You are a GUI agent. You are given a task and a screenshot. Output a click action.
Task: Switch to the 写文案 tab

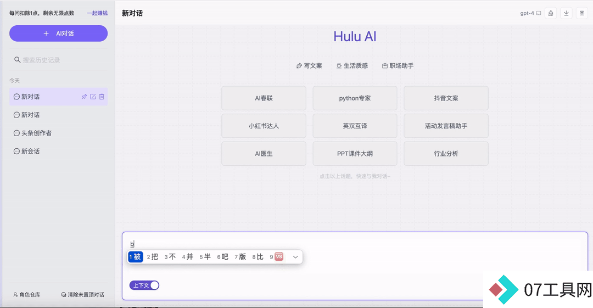coord(309,66)
